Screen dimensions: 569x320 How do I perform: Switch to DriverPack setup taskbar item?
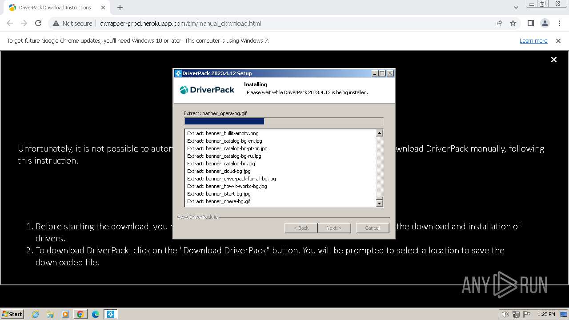[x=111, y=314]
